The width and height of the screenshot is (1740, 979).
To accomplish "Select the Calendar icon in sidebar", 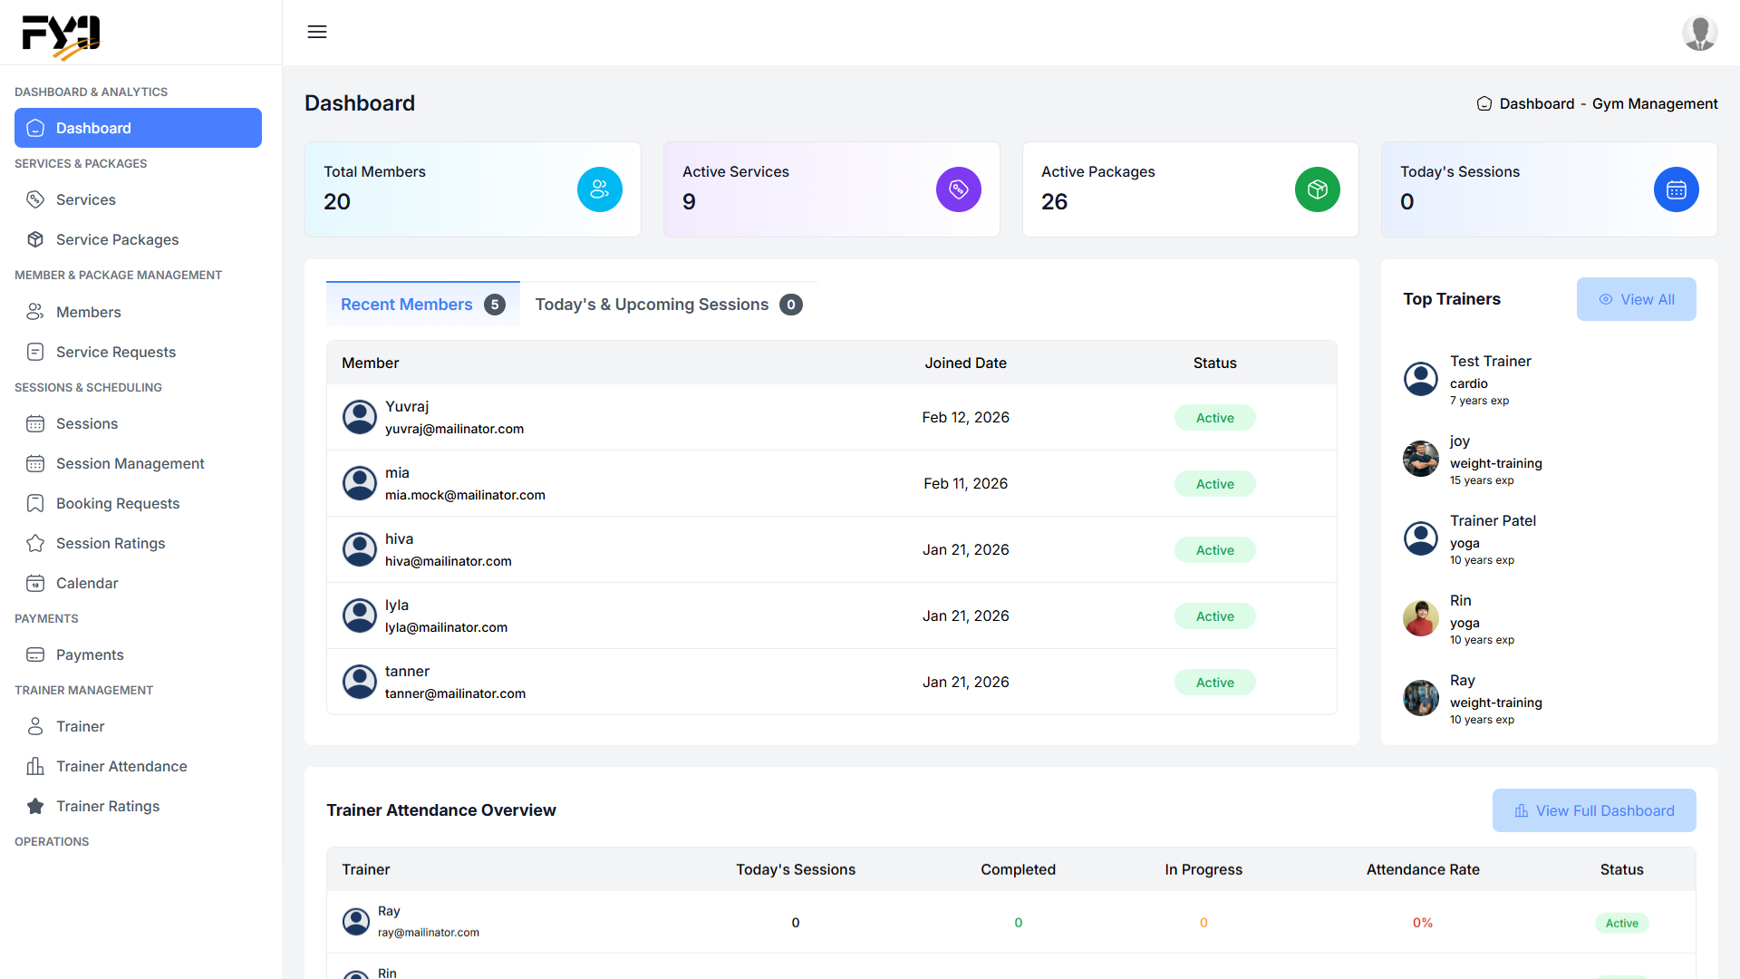I will coord(35,583).
